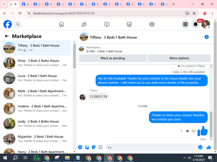The image size is (217, 162).
Task: Open the Facebook search icon
Action: [x=18, y=24]
